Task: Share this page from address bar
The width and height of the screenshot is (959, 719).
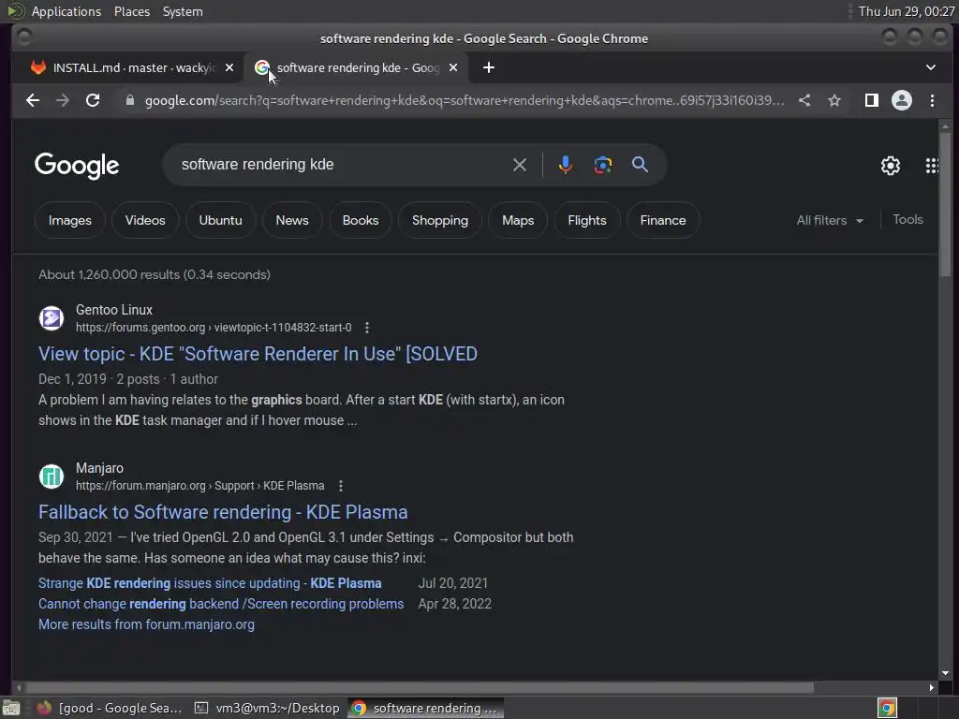Action: pyautogui.click(x=804, y=100)
